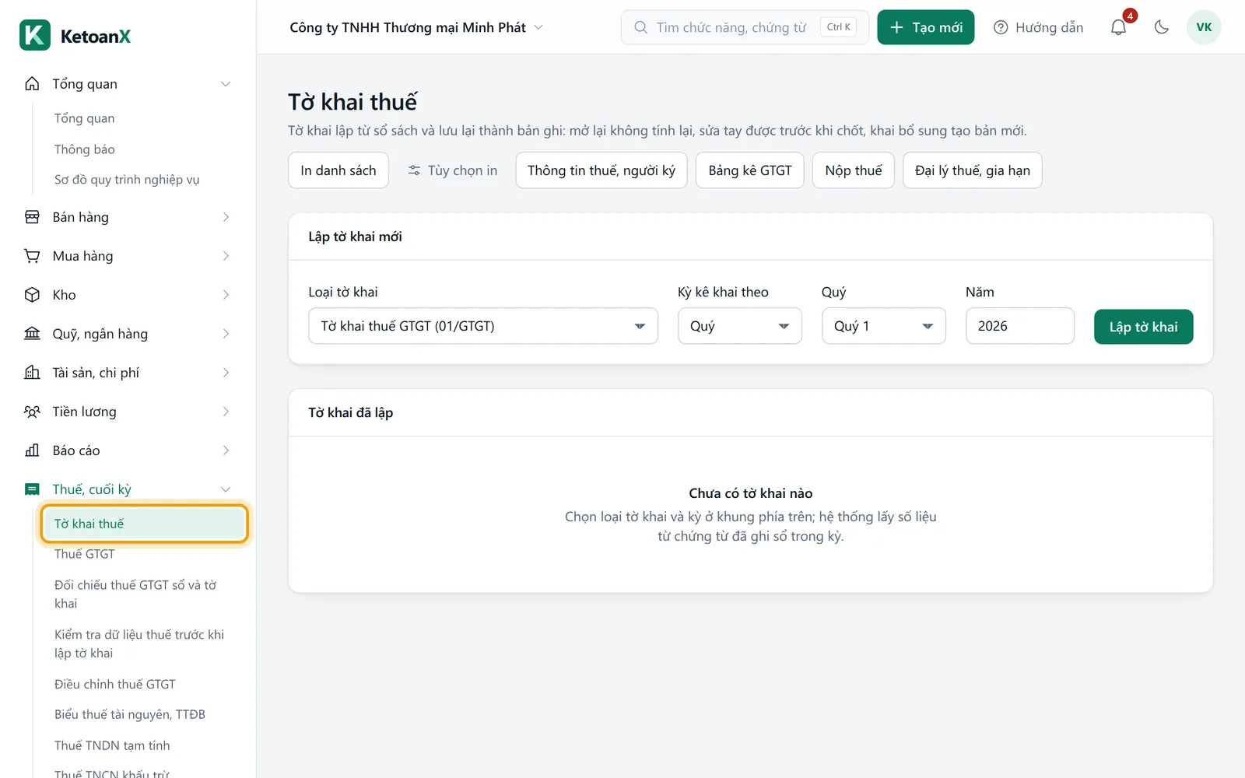
Task: Collapse the Thuế, cuối kỳ section chevron
Action: [226, 489]
